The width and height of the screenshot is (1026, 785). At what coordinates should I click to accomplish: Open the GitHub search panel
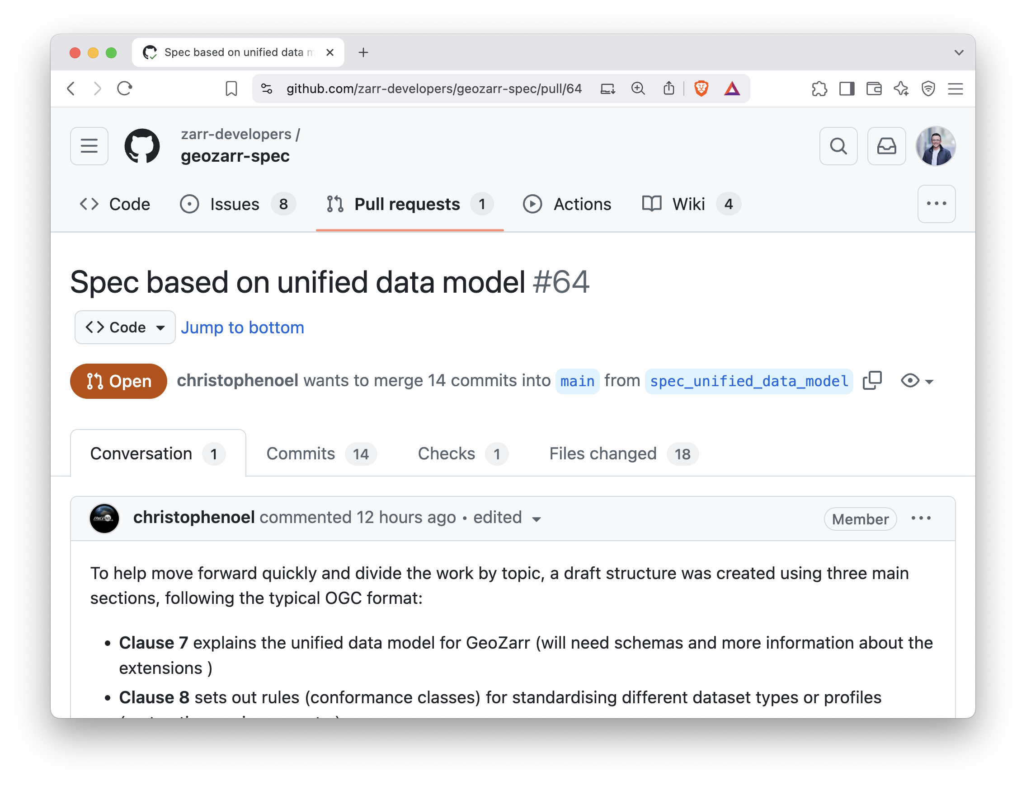838,146
